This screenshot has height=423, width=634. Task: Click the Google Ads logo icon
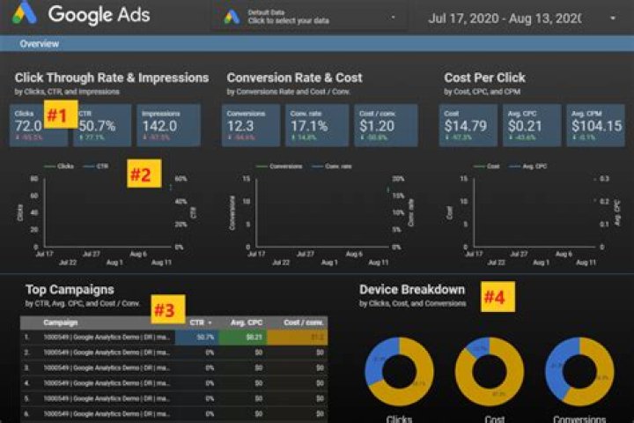[x=24, y=15]
